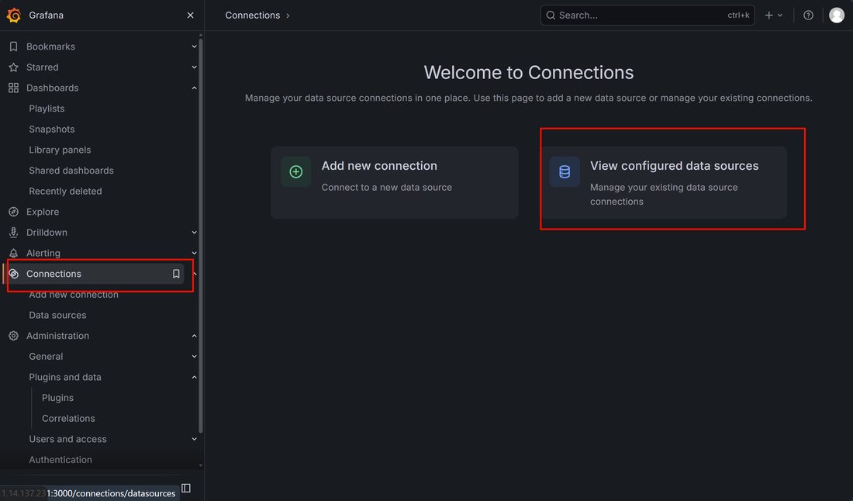Select the Dashboards label in sidebar

[52, 88]
